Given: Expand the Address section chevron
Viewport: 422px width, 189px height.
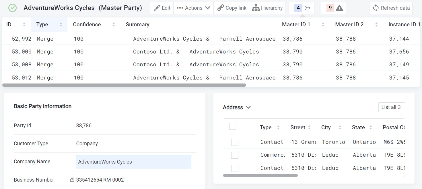Looking at the screenshot, I should [248, 107].
